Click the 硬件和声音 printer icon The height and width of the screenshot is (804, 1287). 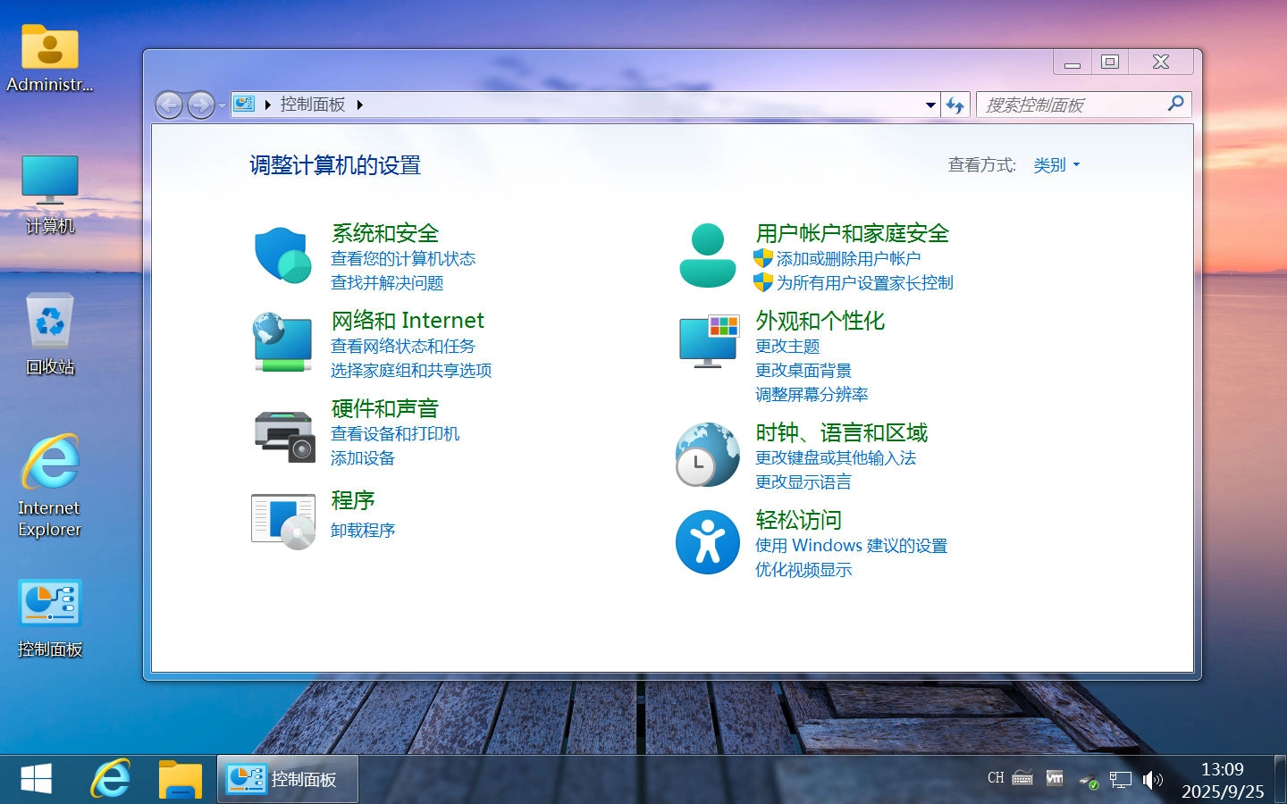pyautogui.click(x=282, y=435)
